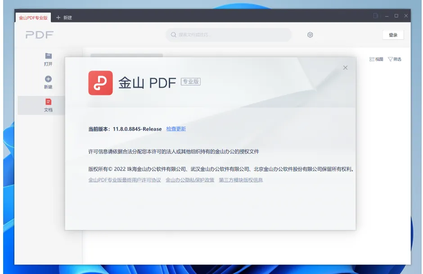The height and width of the screenshot is (274, 423).
Task: Close the 金山PDF main window
Action: (x=406, y=16)
